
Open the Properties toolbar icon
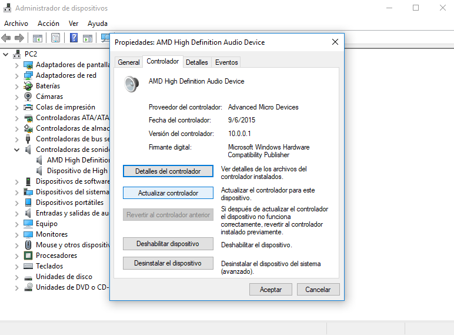point(55,38)
